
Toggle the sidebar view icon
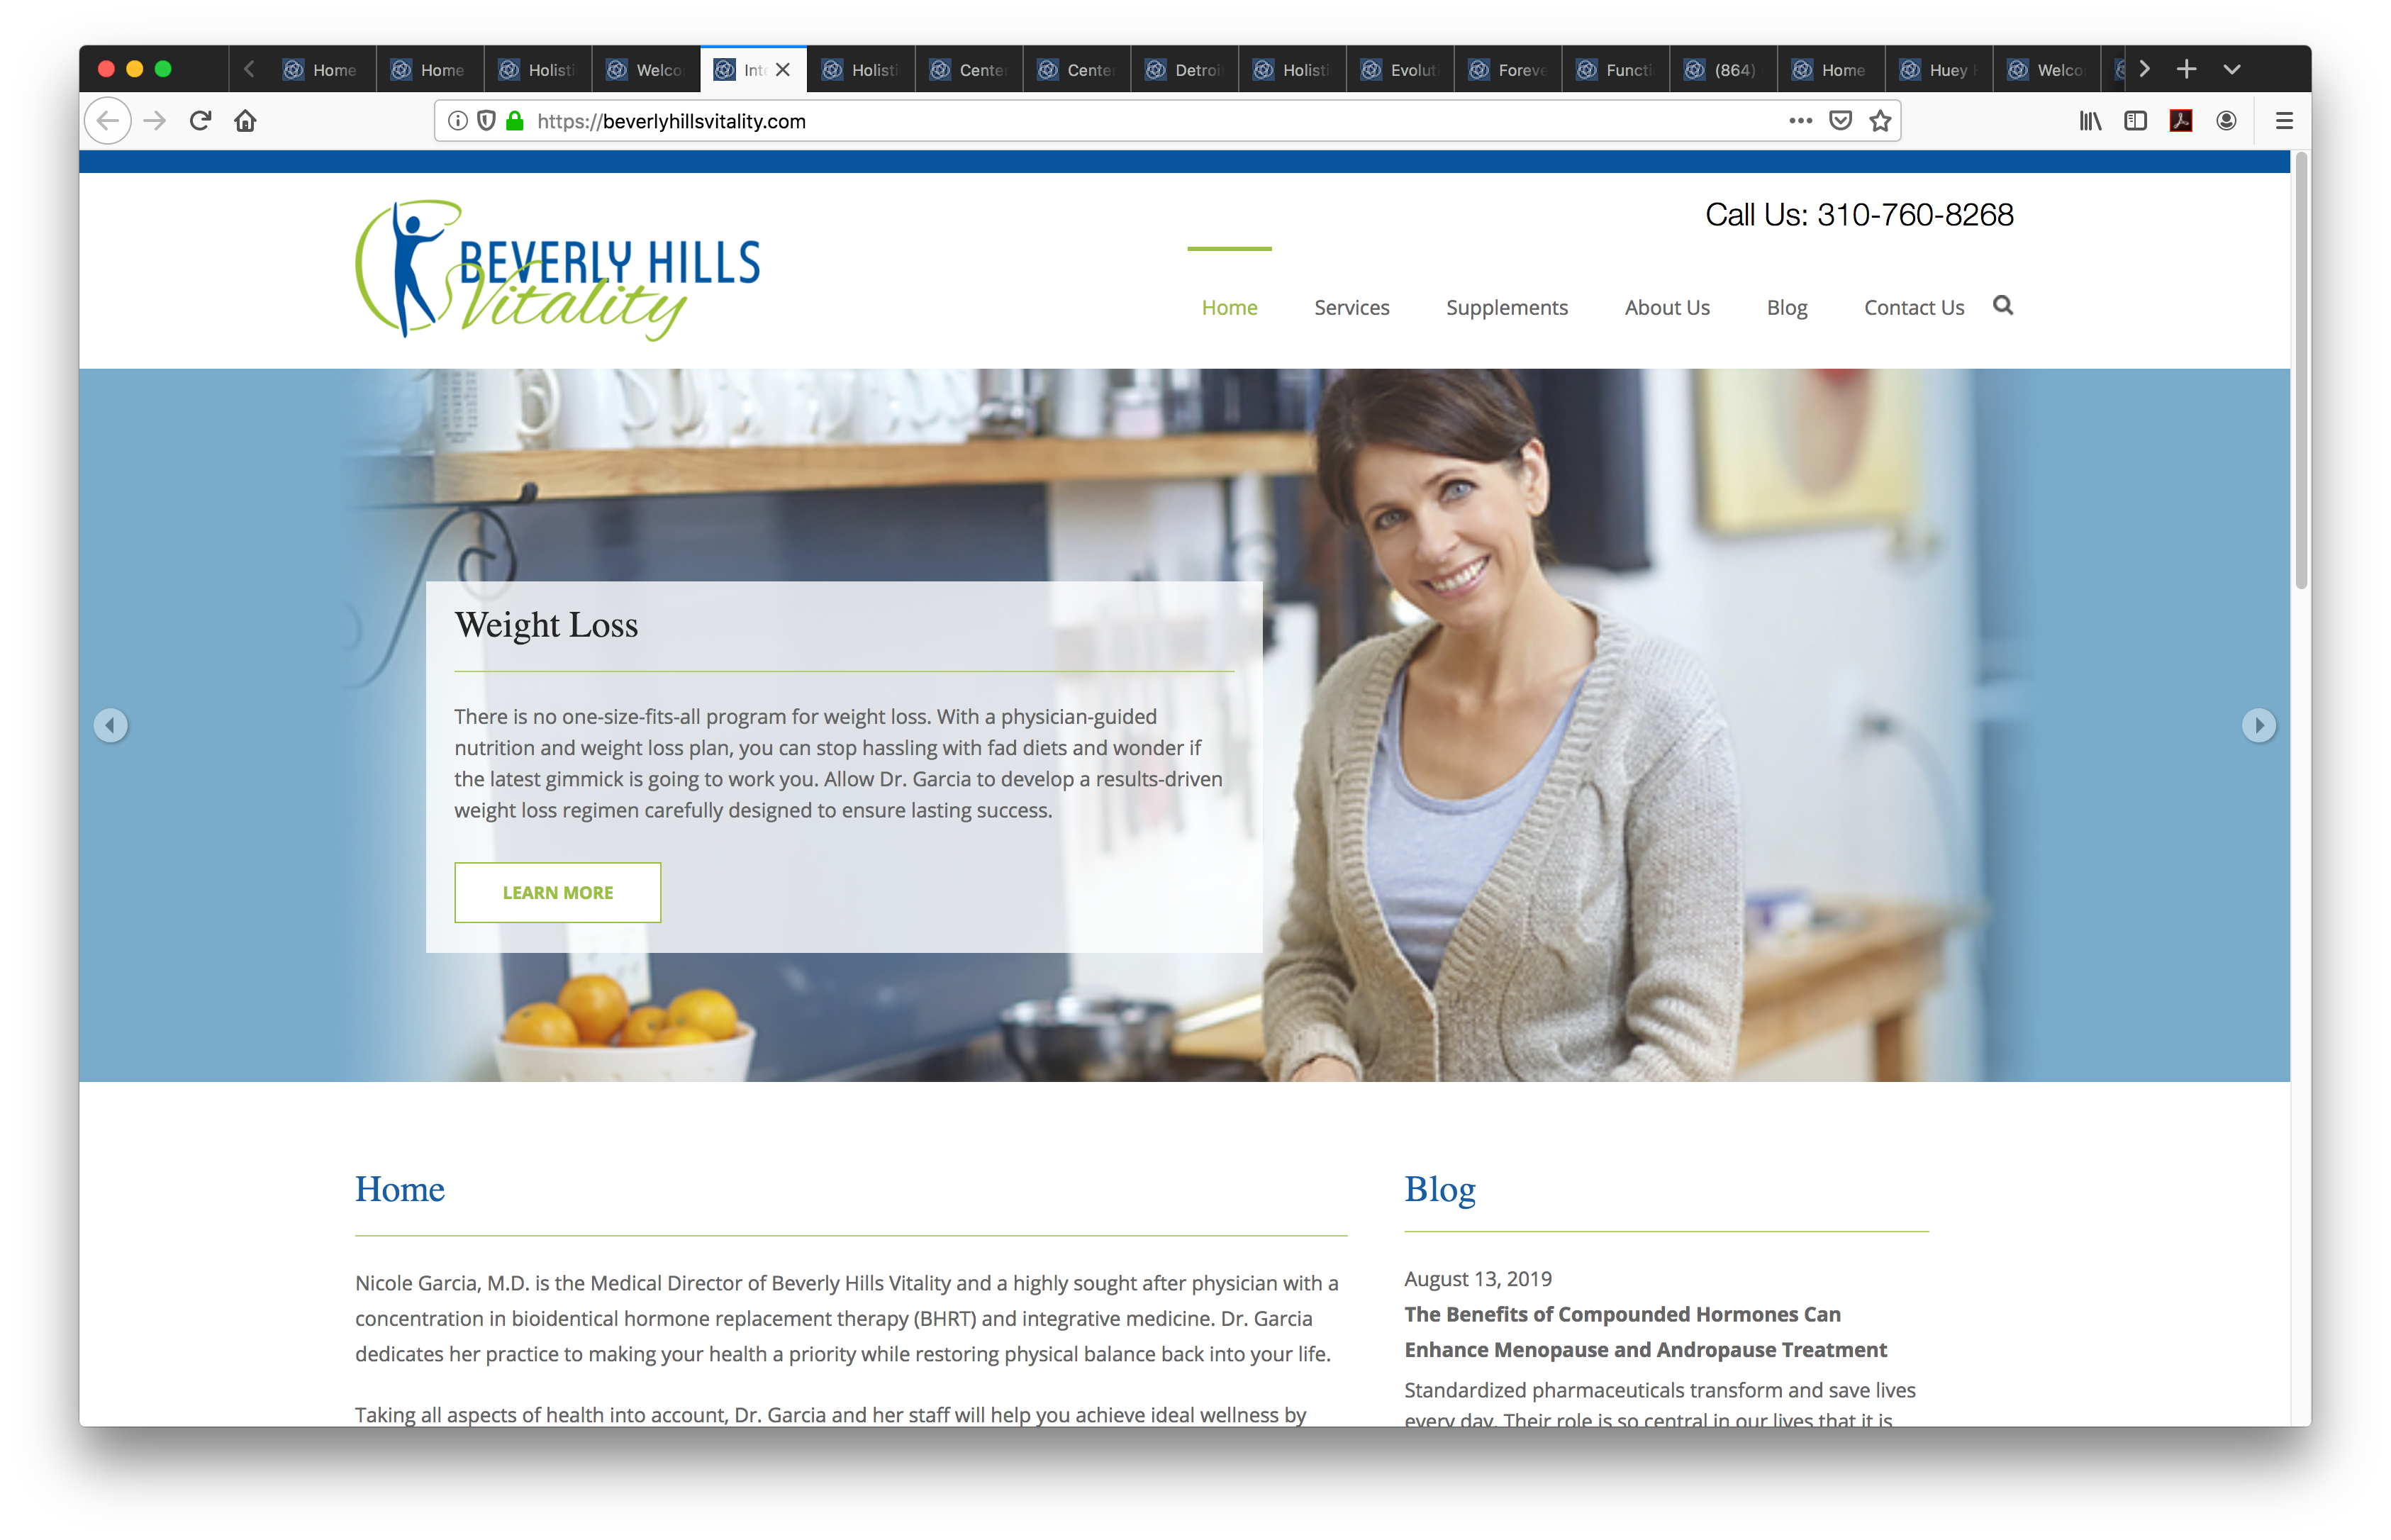(2135, 121)
